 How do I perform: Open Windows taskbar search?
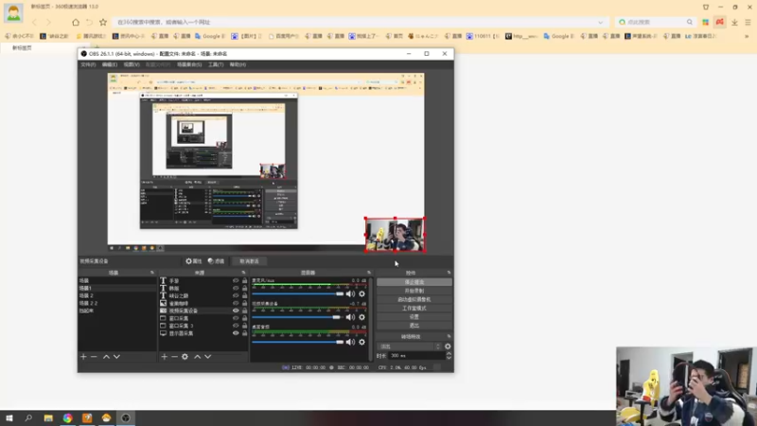tap(28, 418)
